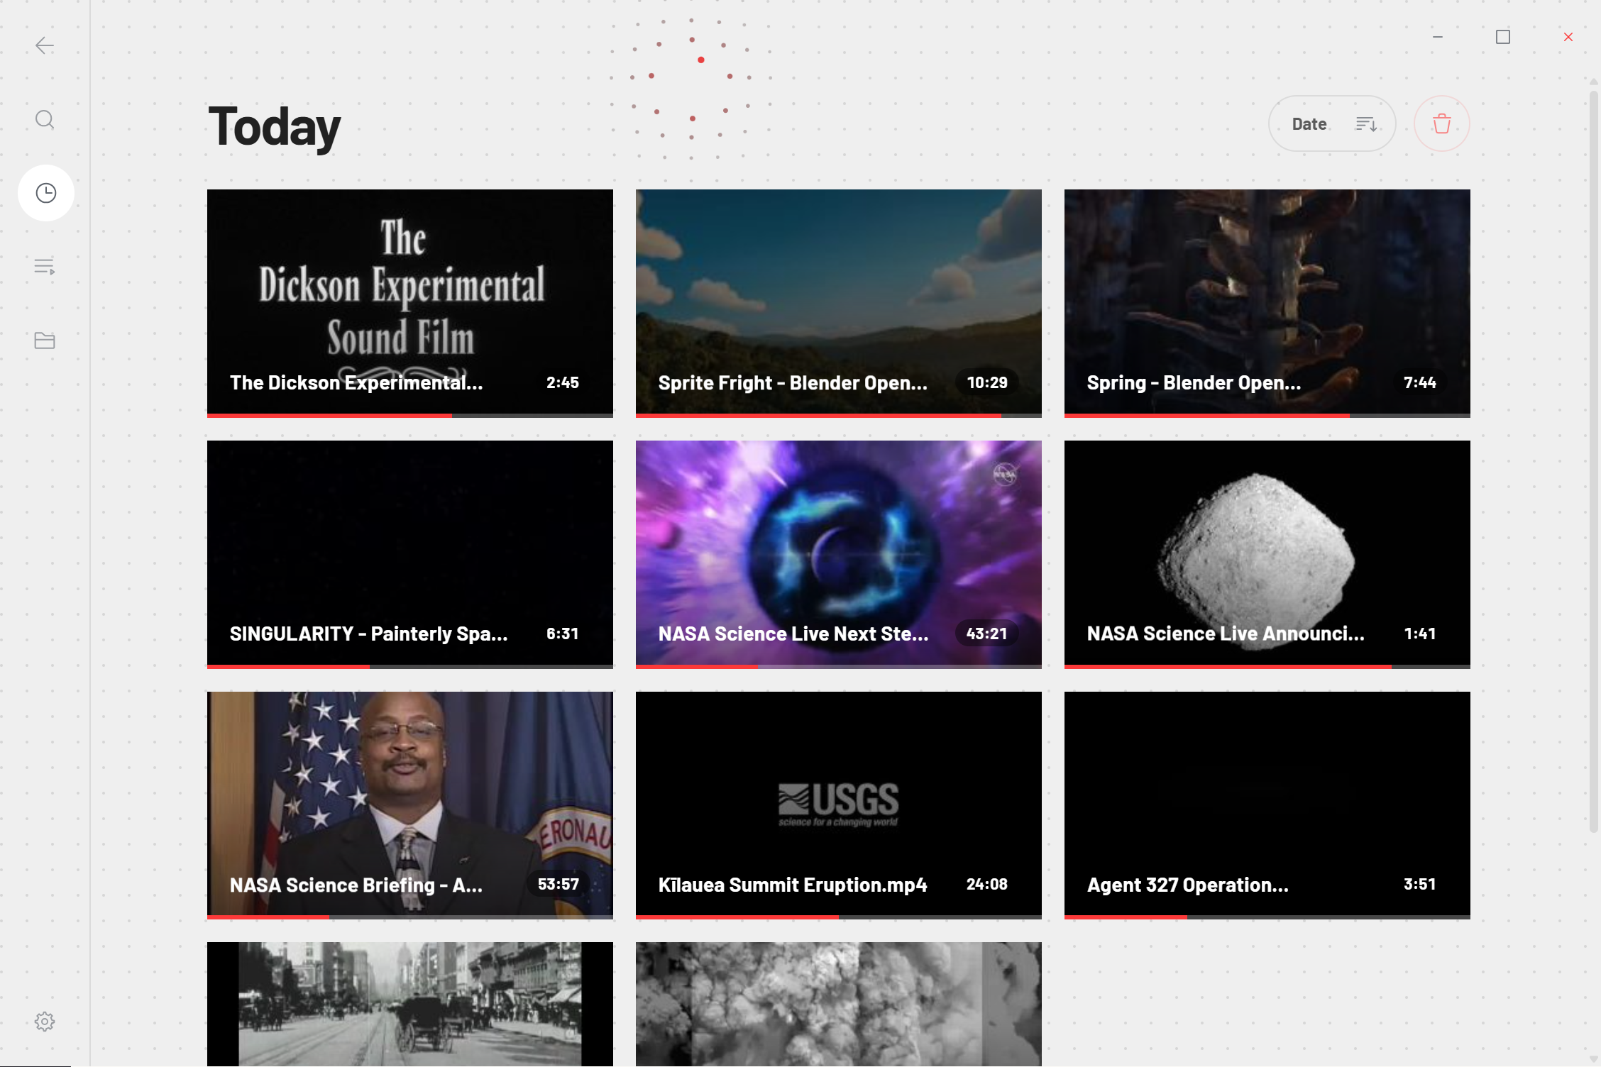Toggle sort direction icon next to Date

pyautogui.click(x=1366, y=124)
